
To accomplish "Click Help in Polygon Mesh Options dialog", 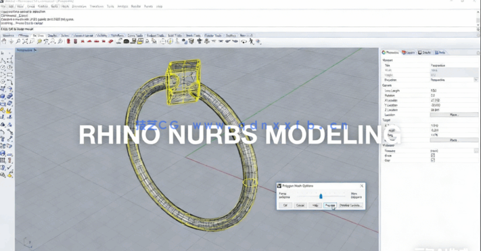I will (315, 205).
